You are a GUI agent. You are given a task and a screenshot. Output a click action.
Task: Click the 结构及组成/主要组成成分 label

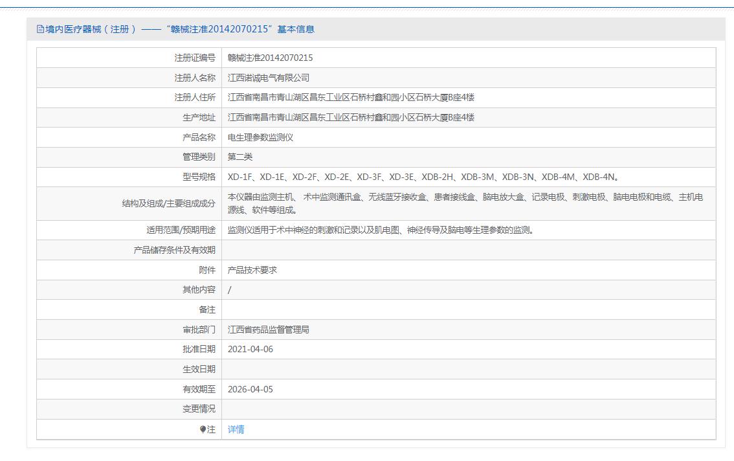(168, 203)
